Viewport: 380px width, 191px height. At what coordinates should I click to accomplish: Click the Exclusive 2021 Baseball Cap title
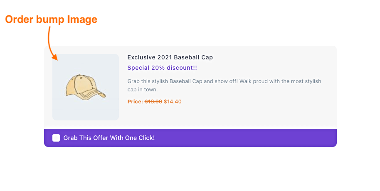(x=170, y=57)
